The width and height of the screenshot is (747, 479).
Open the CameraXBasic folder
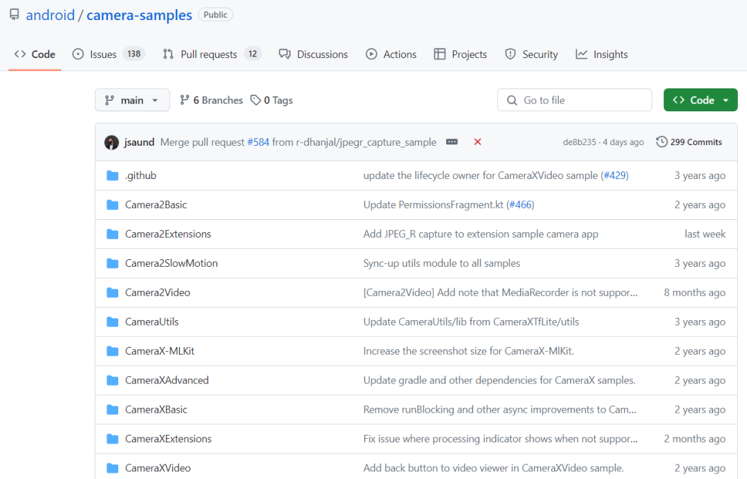156,410
